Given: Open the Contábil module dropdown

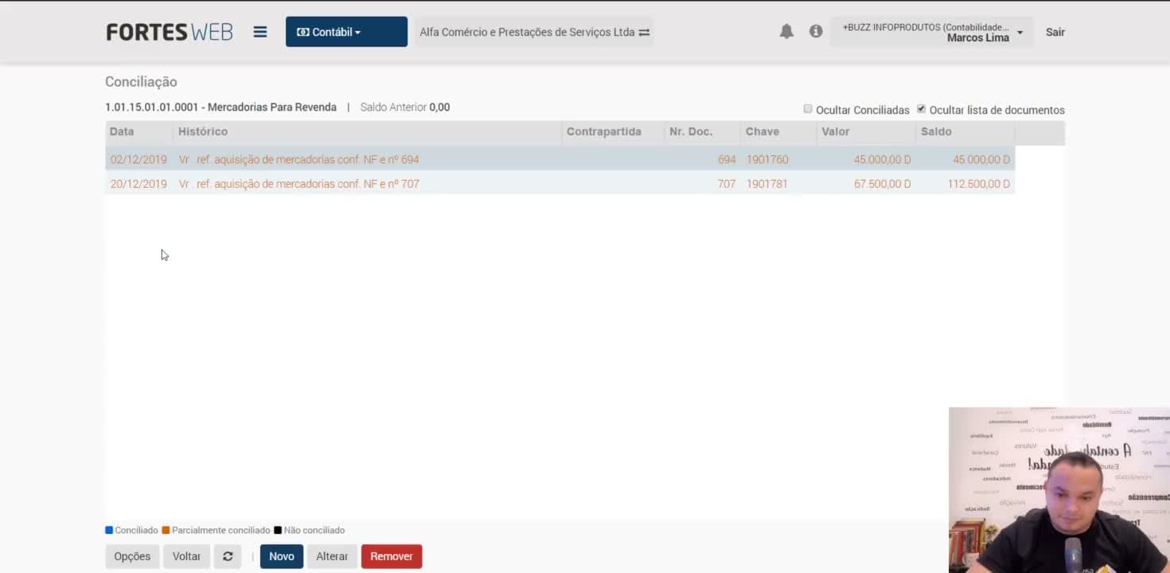Looking at the screenshot, I should pos(346,32).
